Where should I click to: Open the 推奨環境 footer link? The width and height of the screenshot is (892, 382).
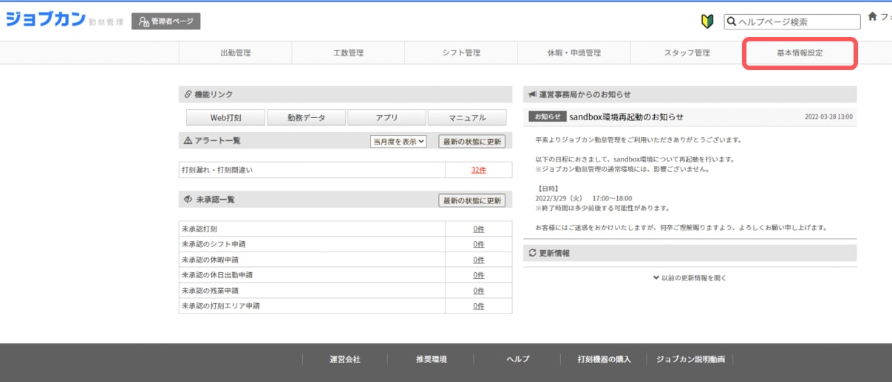(432, 360)
